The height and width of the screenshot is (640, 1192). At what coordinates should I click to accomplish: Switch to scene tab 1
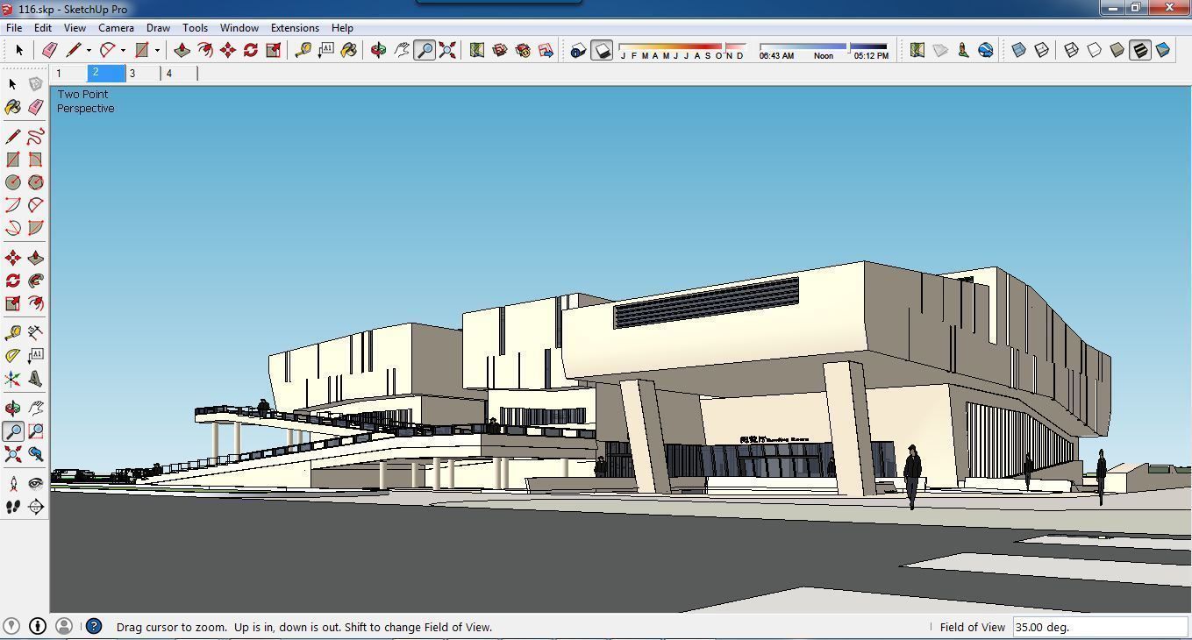69,73
